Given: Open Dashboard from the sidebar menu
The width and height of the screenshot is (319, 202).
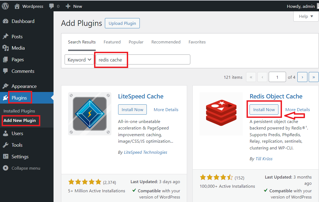Looking at the screenshot, I should pyautogui.click(x=23, y=21).
